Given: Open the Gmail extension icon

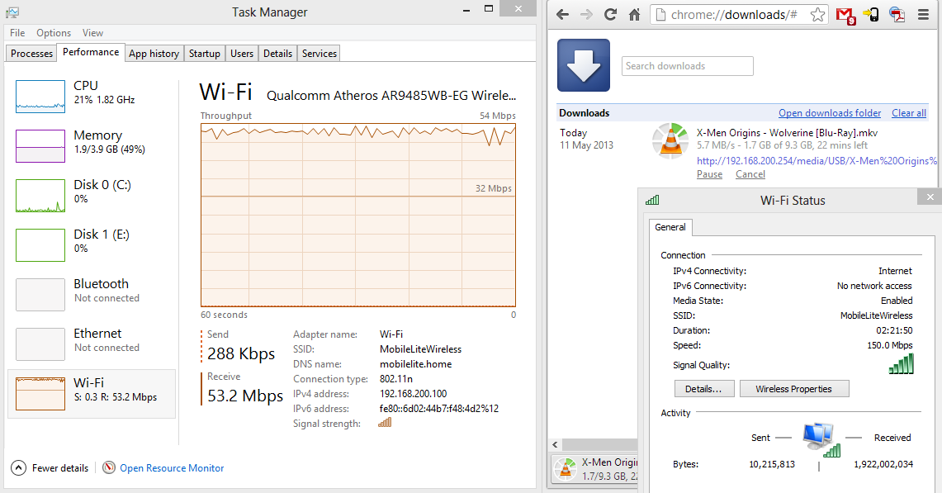Looking at the screenshot, I should (845, 15).
